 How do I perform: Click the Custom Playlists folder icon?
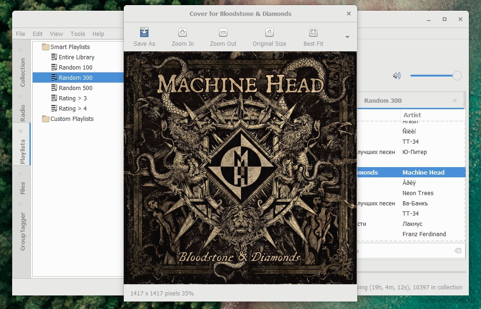pyautogui.click(x=46, y=119)
